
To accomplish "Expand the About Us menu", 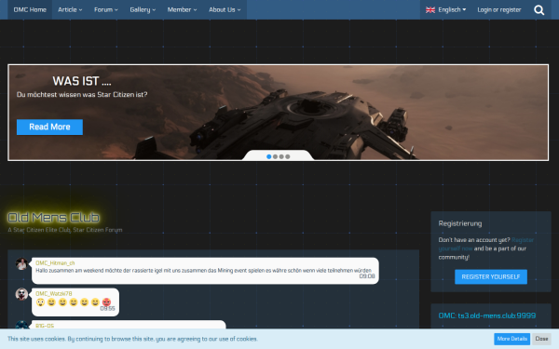I will pyautogui.click(x=225, y=9).
